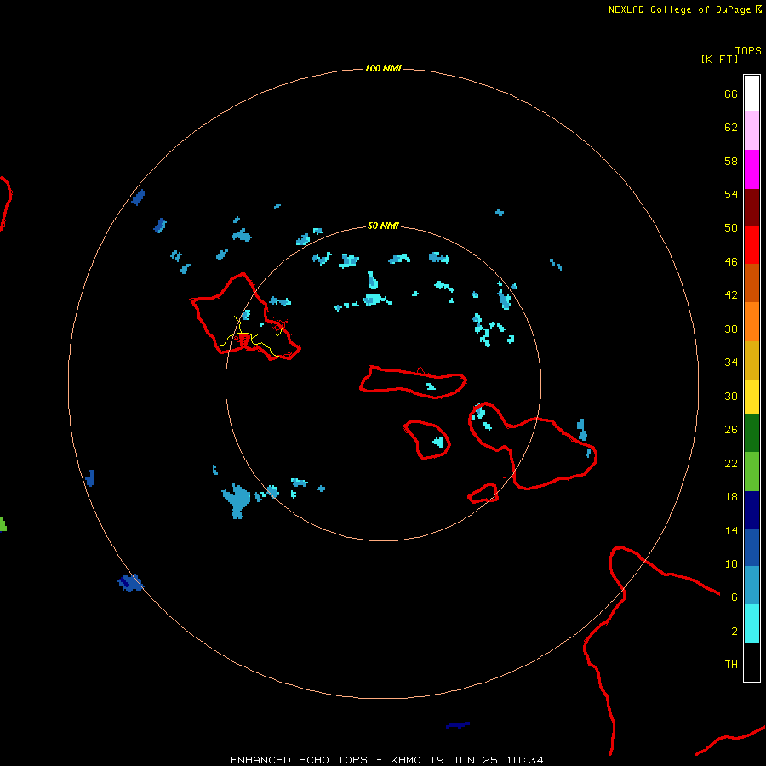Click the 10 legend value
This screenshot has width=766, height=766.
coord(731,564)
